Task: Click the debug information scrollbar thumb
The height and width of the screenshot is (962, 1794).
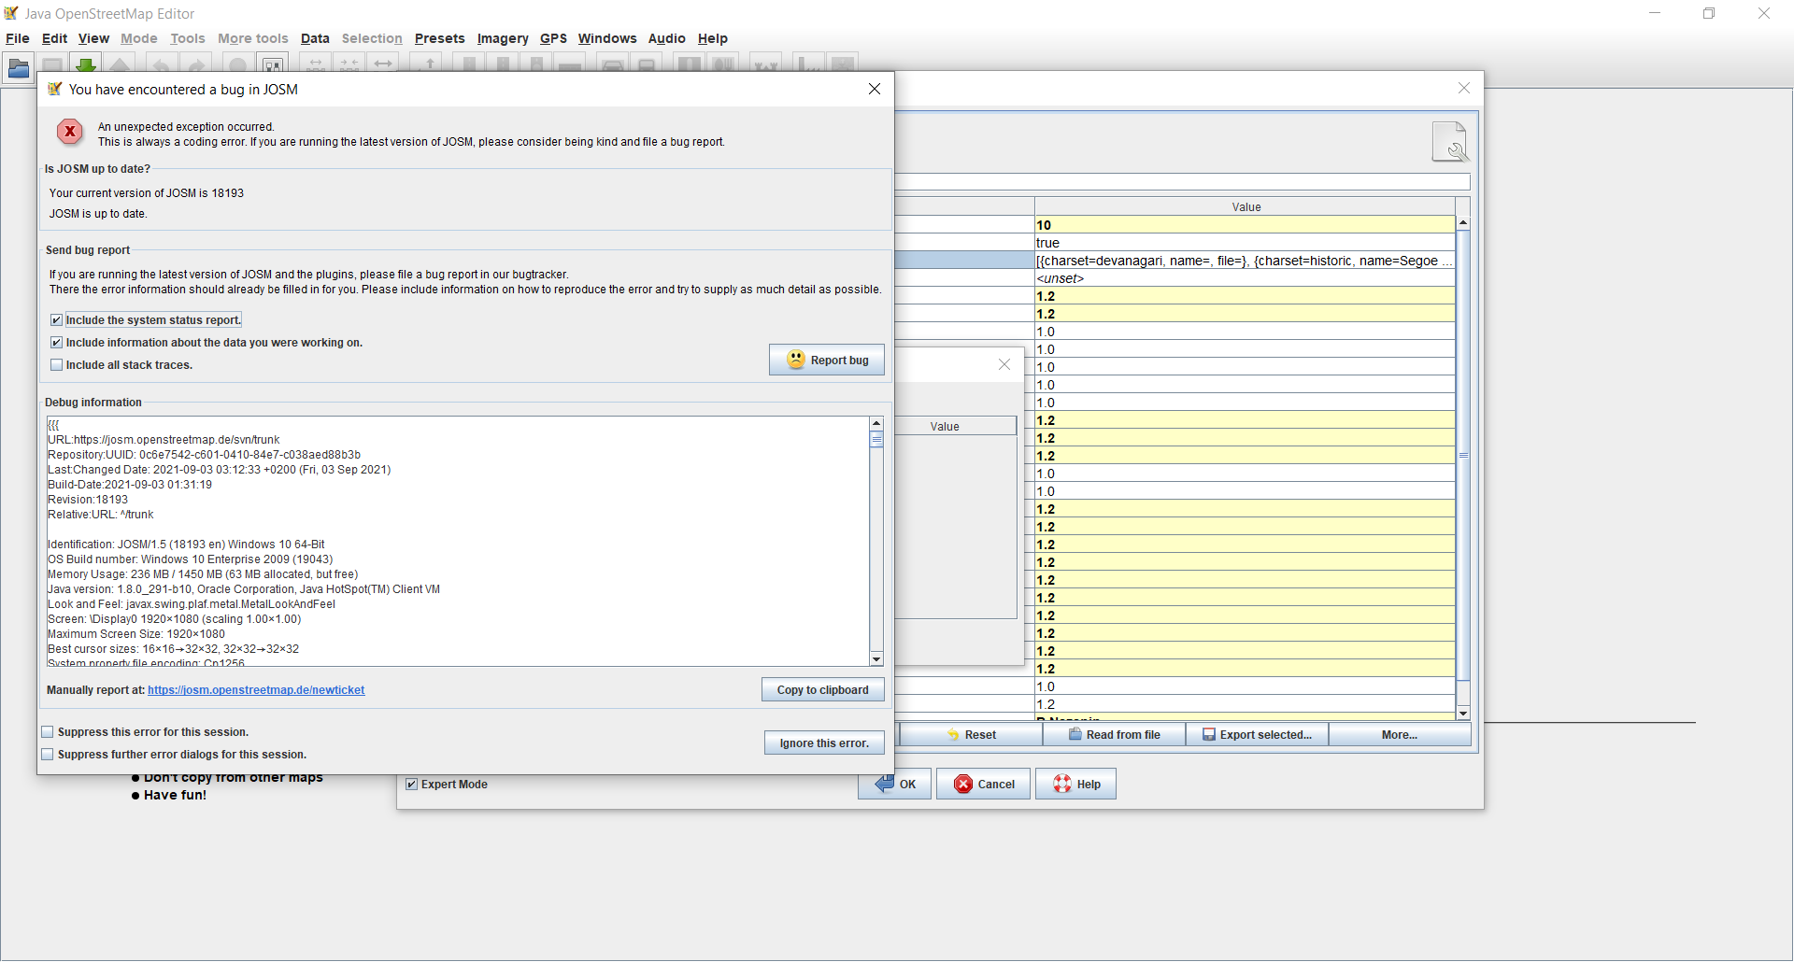Action: pyautogui.click(x=876, y=439)
